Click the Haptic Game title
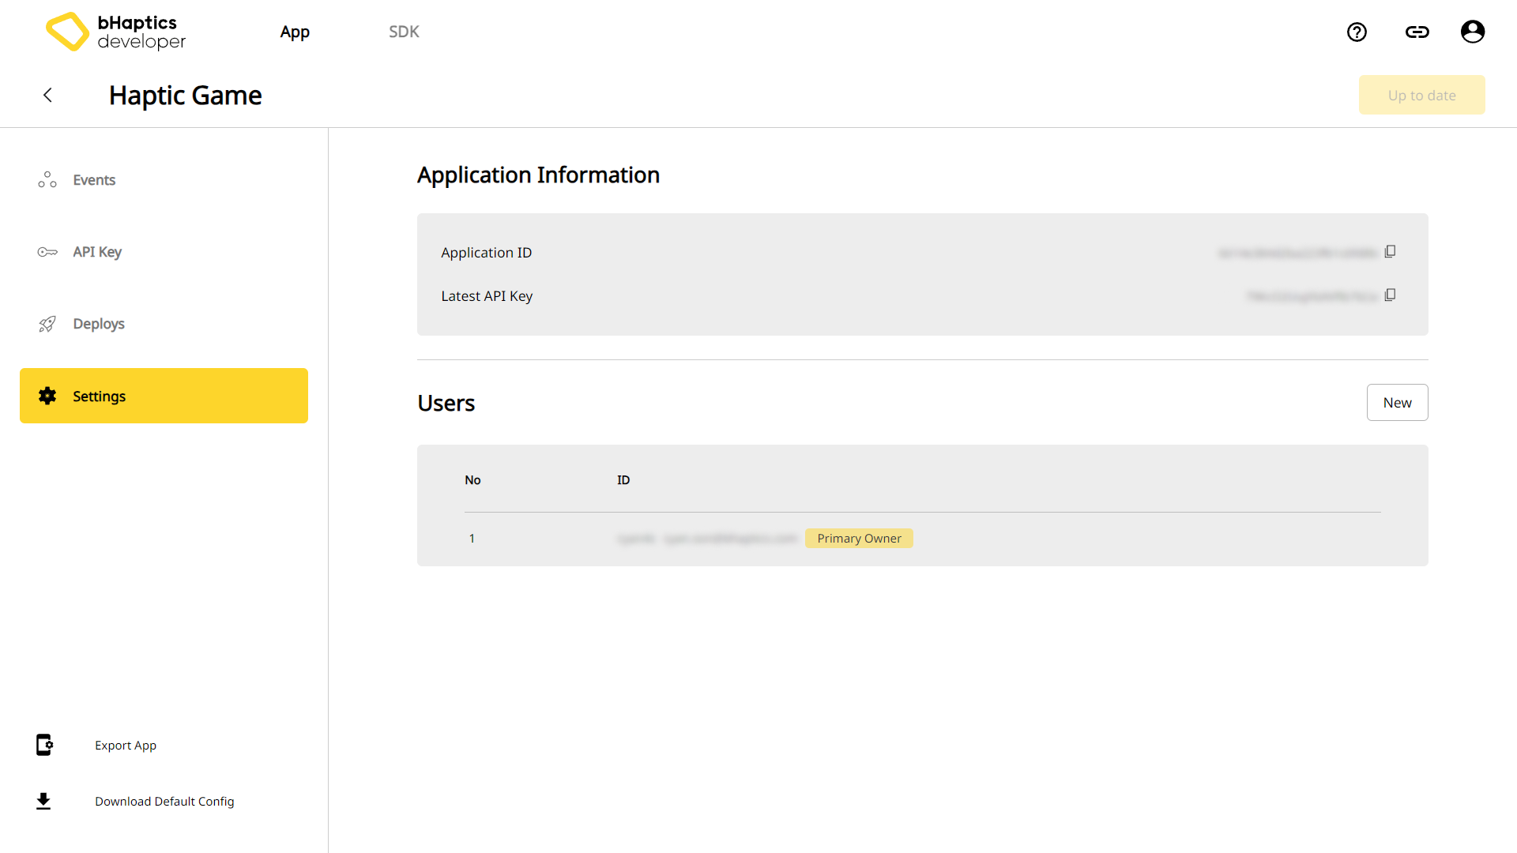Image resolution: width=1517 pixels, height=853 pixels. (186, 96)
